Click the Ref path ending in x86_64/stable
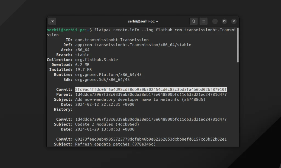281x168 pixels. 133,45
